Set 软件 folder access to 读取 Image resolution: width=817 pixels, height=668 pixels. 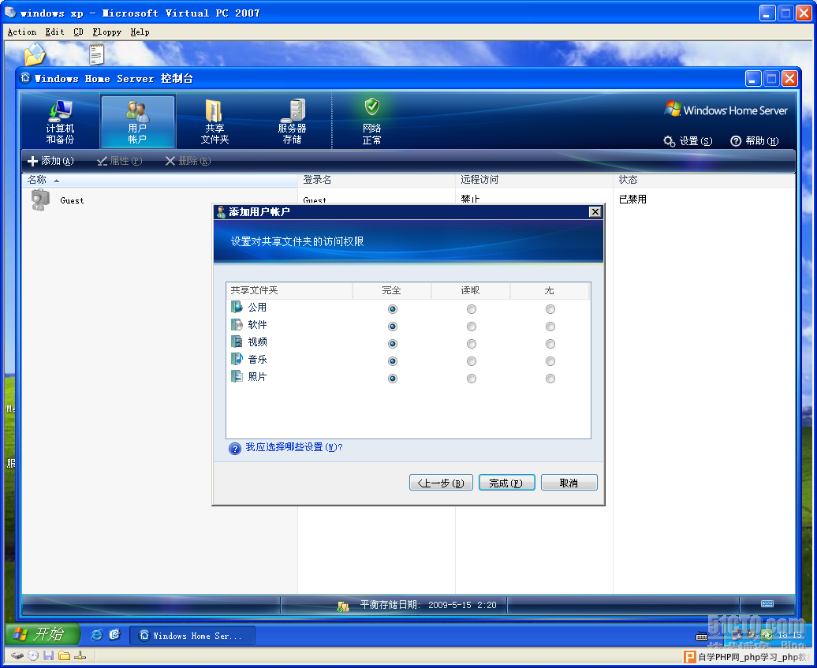point(472,327)
